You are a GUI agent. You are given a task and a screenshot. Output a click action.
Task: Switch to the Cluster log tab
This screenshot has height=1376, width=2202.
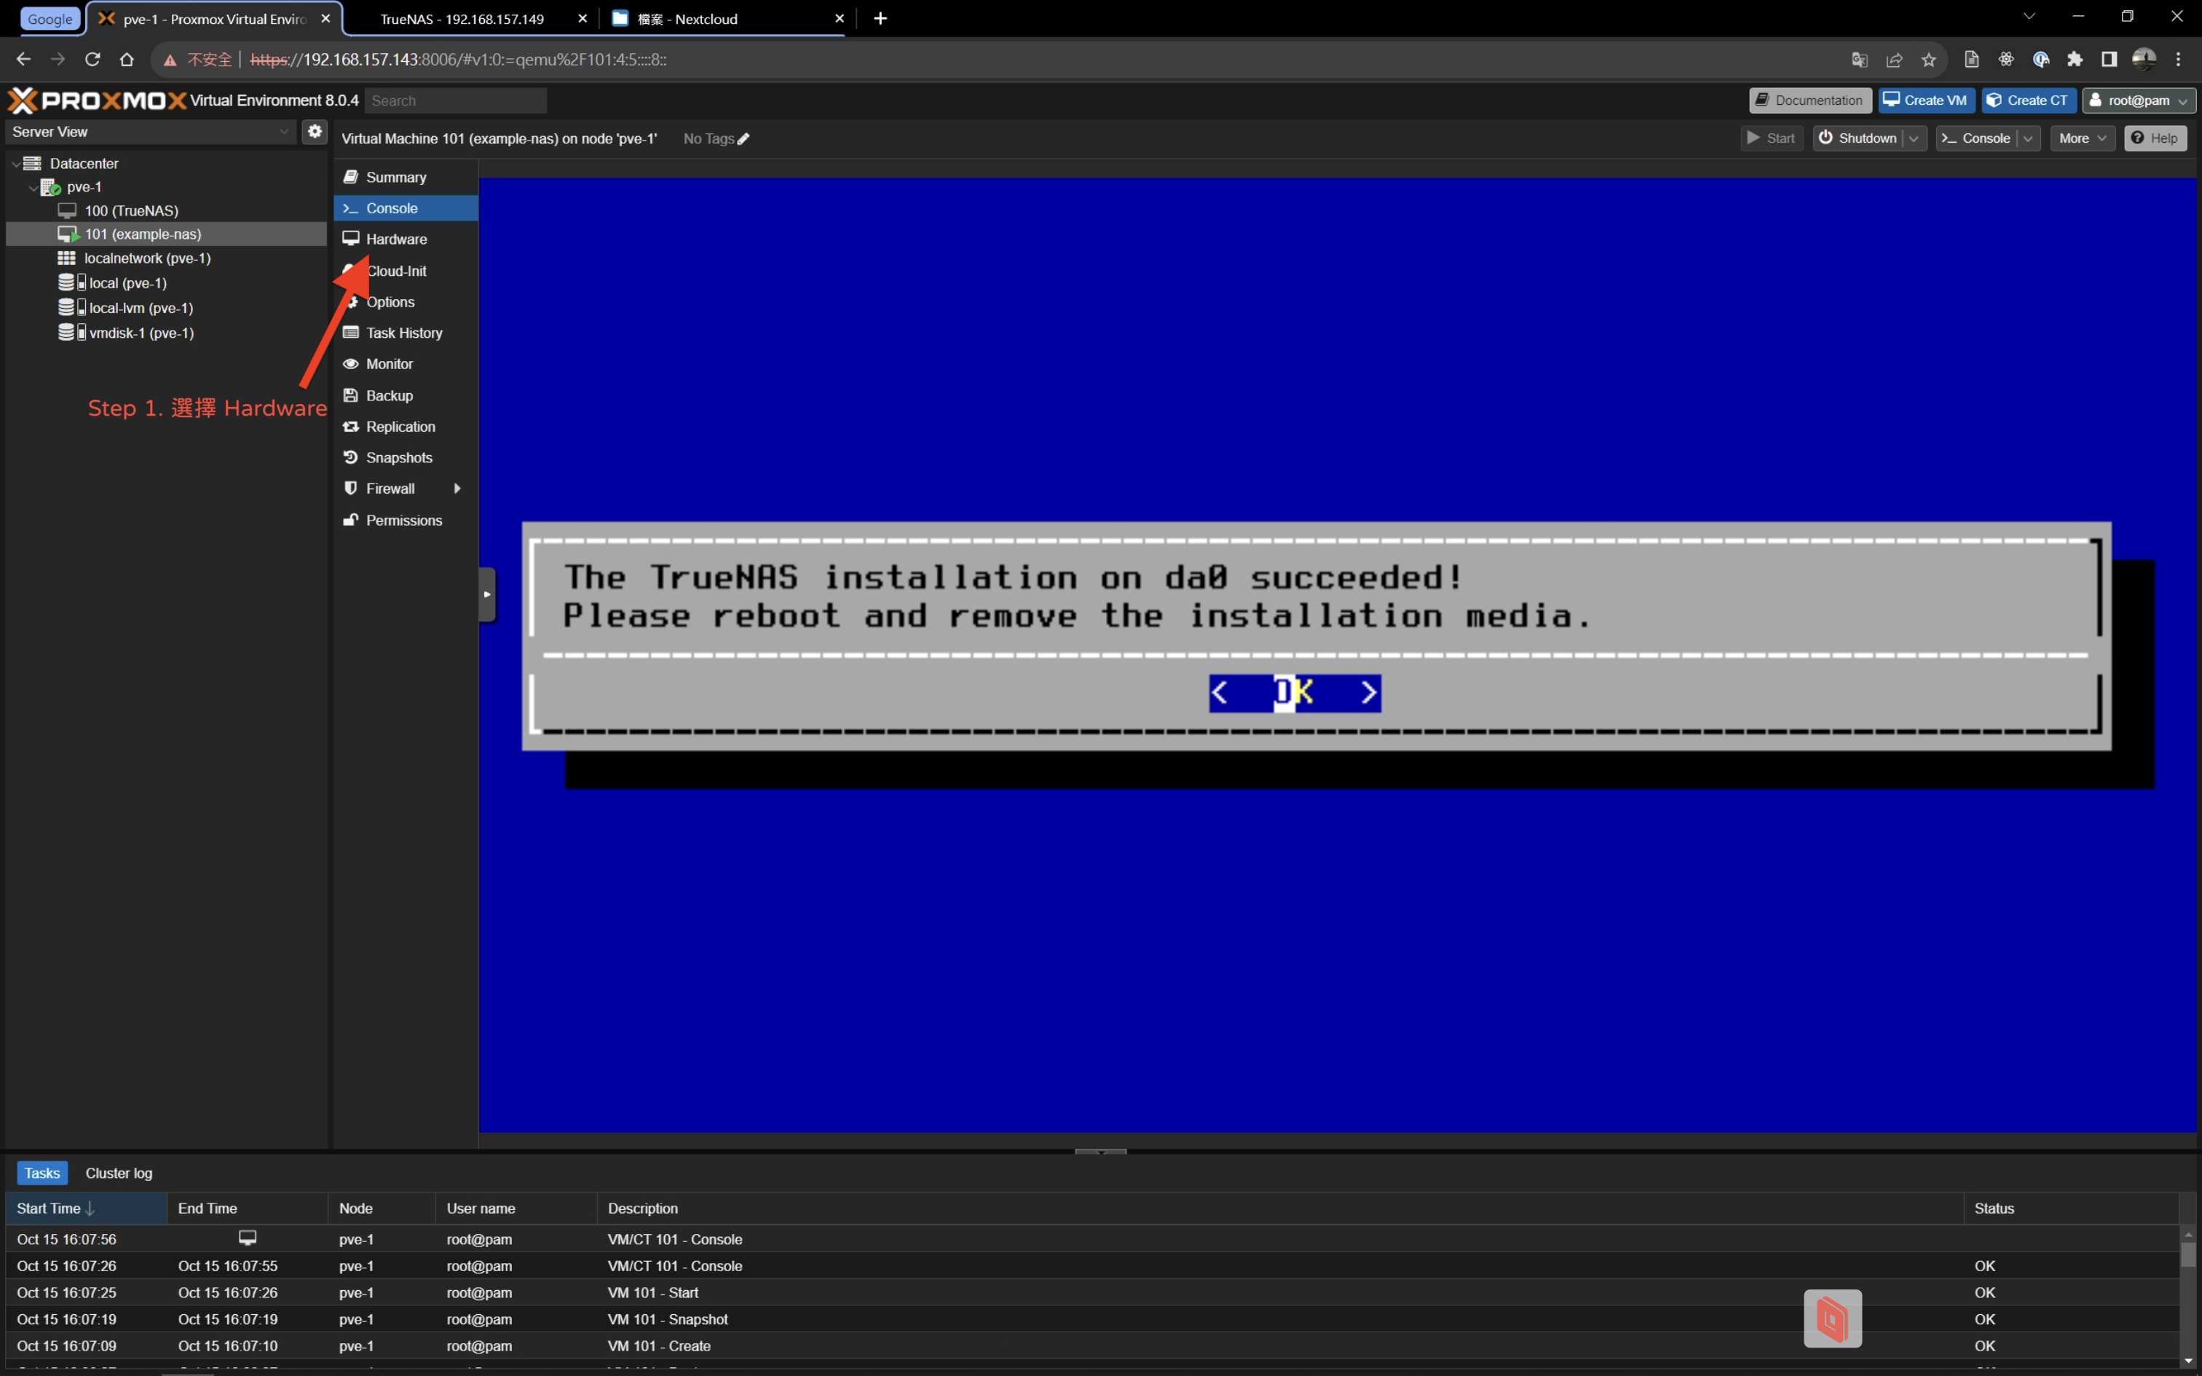click(119, 1173)
